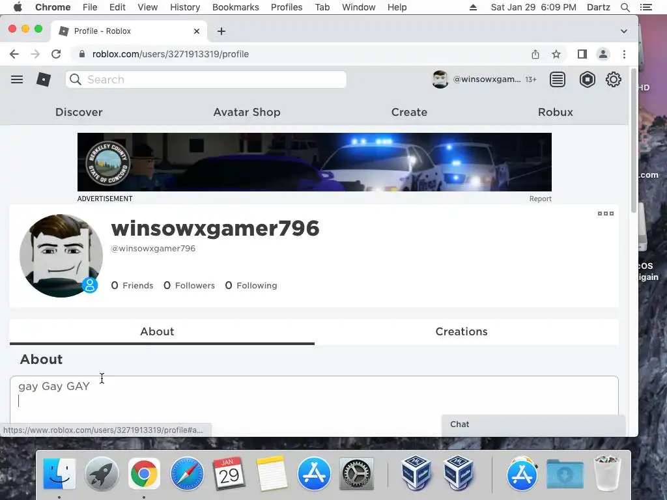Click the header avatar thumbnail
667x500 pixels.
(440, 79)
